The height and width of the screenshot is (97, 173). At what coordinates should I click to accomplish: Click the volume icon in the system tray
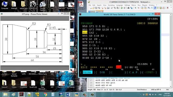156,95
